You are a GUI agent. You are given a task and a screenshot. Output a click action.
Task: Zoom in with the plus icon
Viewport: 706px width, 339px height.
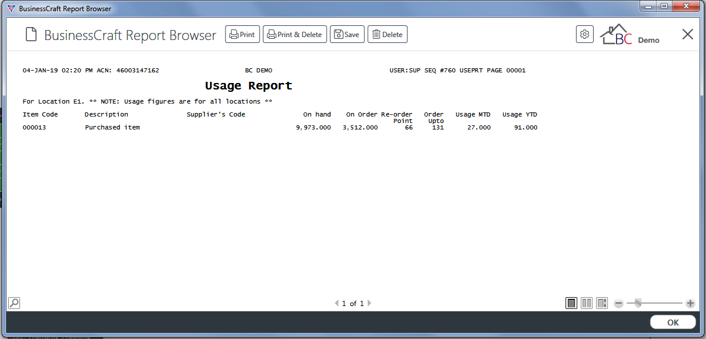[690, 303]
